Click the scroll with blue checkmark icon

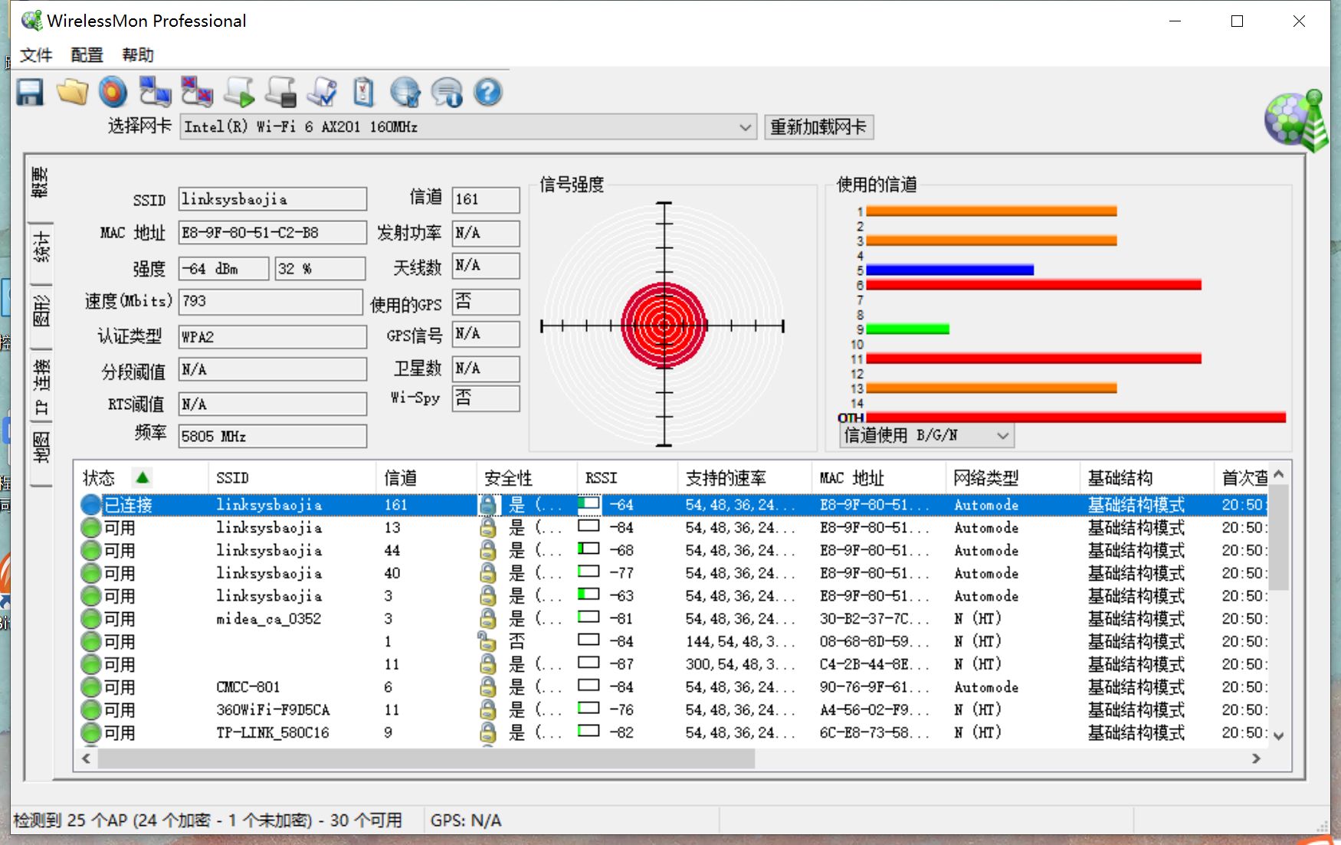(322, 92)
